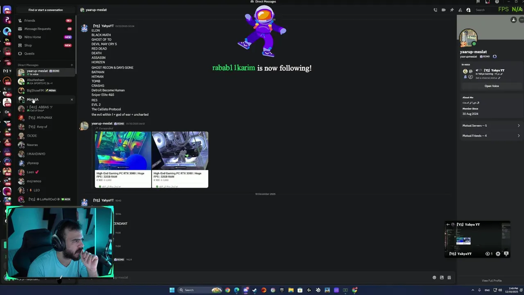Expand Mutual Servers — 5
Screen dimensions: 524x295
click(x=491, y=126)
